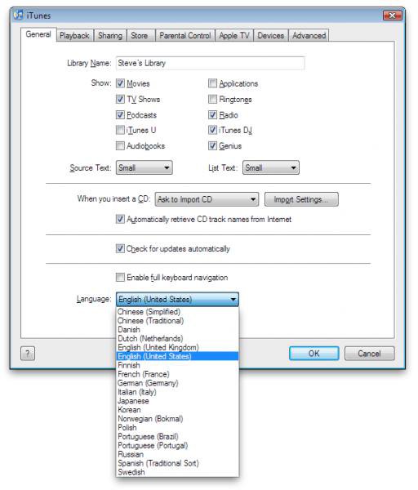The image size is (418, 490).
Task: Enable full keyboard navigation checkbox
Action: pyautogui.click(x=120, y=277)
